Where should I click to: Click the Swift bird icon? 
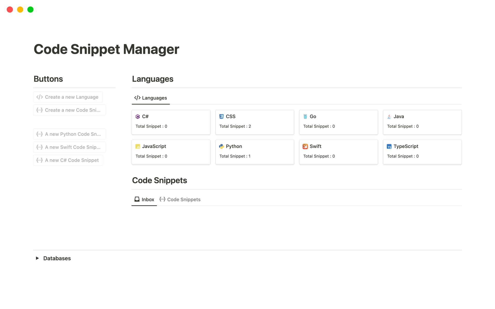pos(305,147)
